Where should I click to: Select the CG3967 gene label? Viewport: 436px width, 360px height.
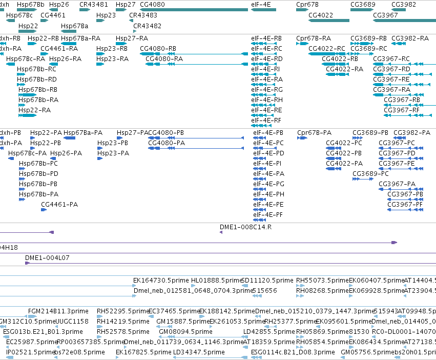(x=385, y=15)
